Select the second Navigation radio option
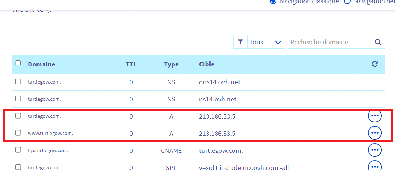The width and height of the screenshot is (395, 170). click(347, 1)
